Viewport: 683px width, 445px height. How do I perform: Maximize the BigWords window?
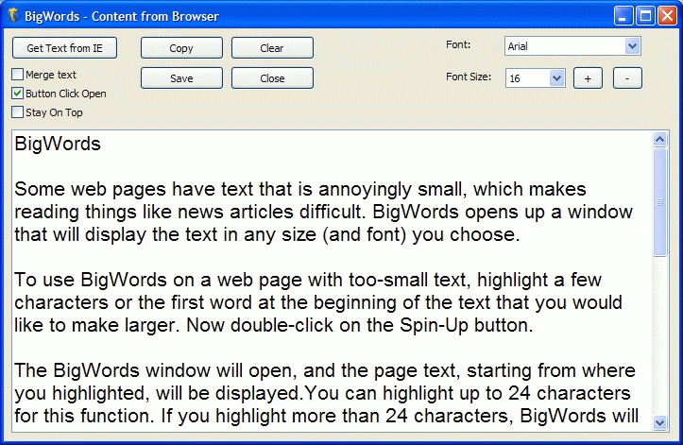click(x=645, y=17)
